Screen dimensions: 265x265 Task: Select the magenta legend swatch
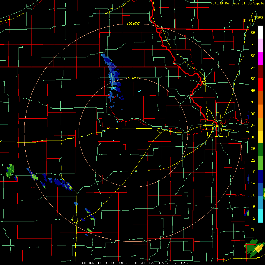tap(260, 59)
